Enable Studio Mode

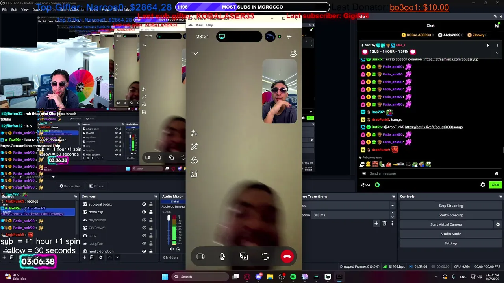pos(451,234)
